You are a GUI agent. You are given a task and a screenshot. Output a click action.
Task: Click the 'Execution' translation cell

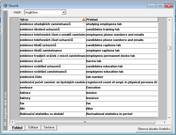pyautogui.click(x=122, y=88)
